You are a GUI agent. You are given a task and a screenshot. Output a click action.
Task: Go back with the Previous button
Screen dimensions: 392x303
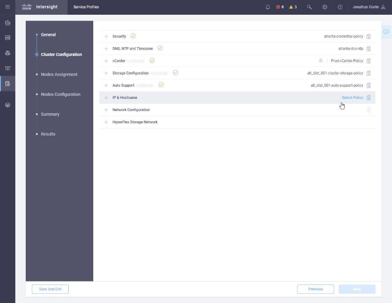(316, 289)
